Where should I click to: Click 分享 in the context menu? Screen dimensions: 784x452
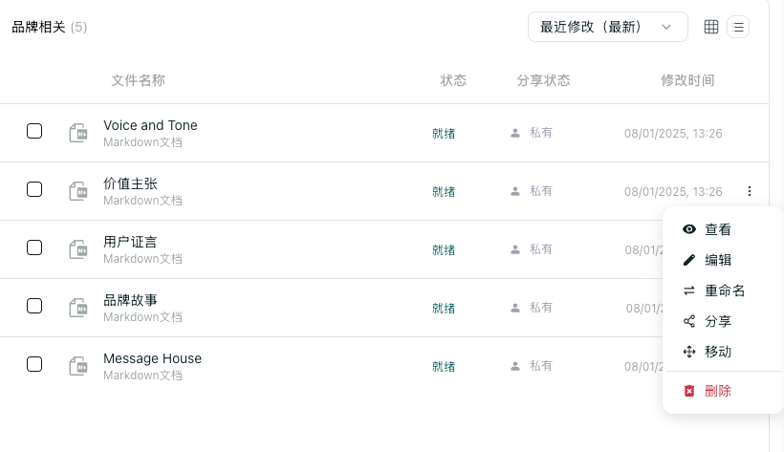coord(718,321)
